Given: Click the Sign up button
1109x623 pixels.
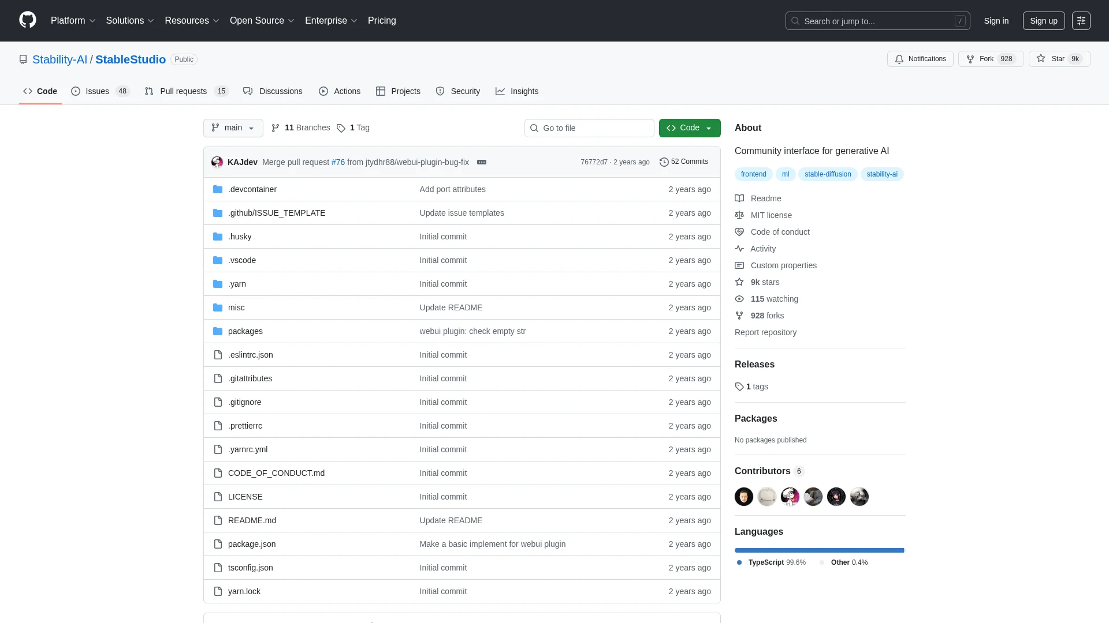Looking at the screenshot, I should (1043, 21).
